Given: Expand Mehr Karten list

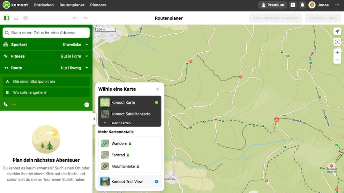Looking at the screenshot, I should point(130,123).
